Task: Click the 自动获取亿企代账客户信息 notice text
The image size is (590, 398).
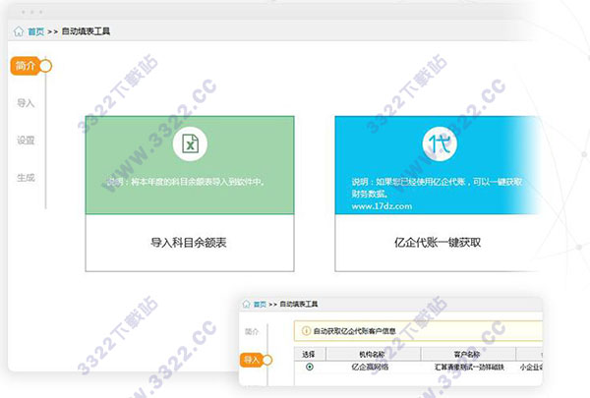Action: (x=354, y=331)
